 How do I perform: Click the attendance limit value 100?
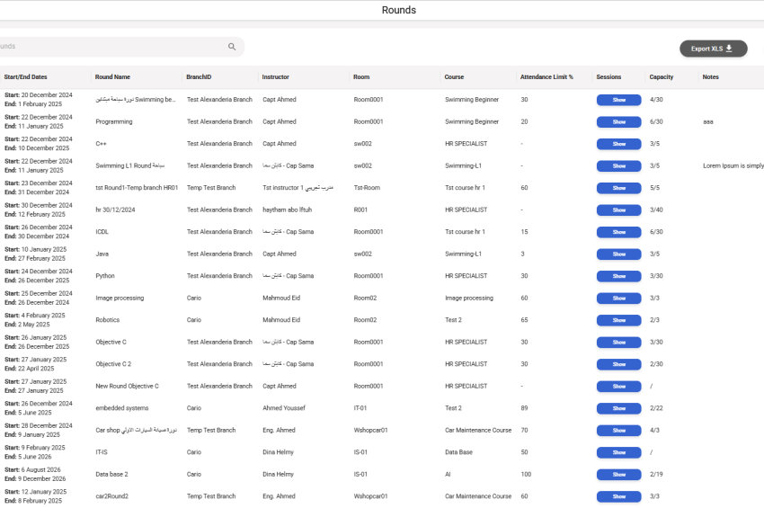point(526,475)
